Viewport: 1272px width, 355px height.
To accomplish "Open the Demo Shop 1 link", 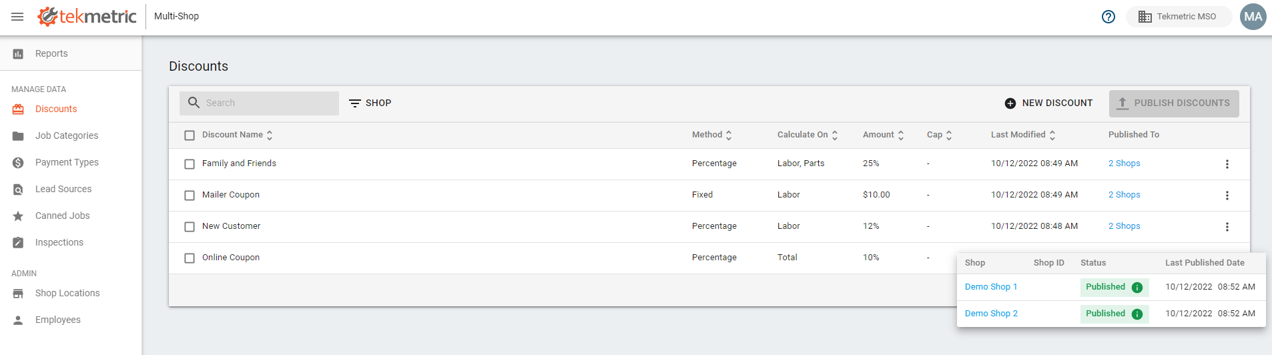I will point(991,287).
